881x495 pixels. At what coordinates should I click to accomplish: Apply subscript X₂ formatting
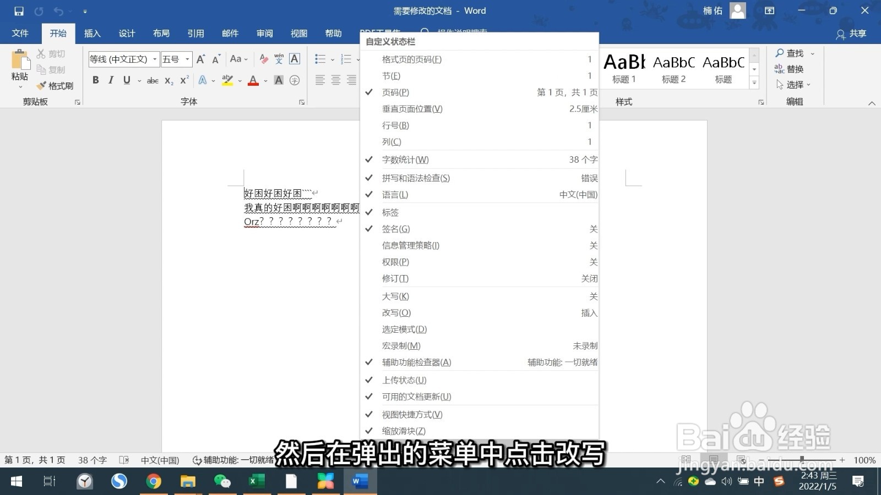click(169, 81)
